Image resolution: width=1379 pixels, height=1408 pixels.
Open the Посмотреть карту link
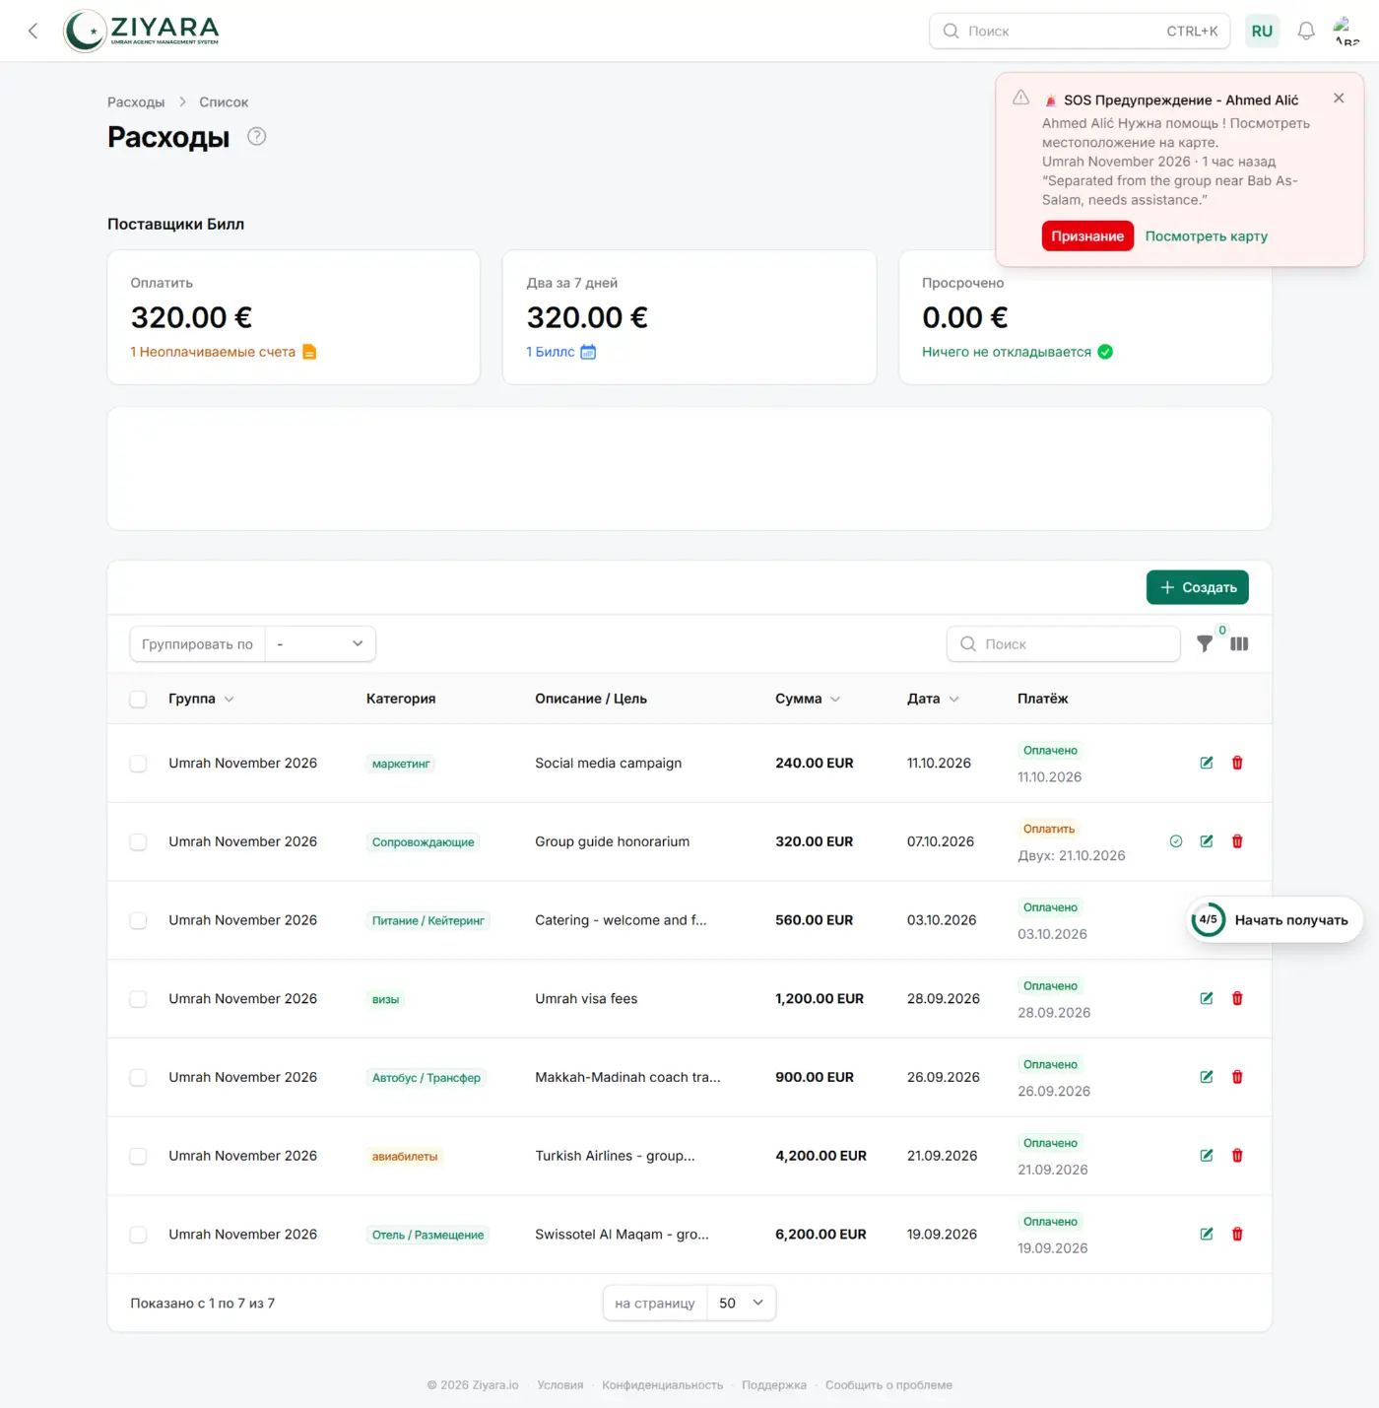1206,236
